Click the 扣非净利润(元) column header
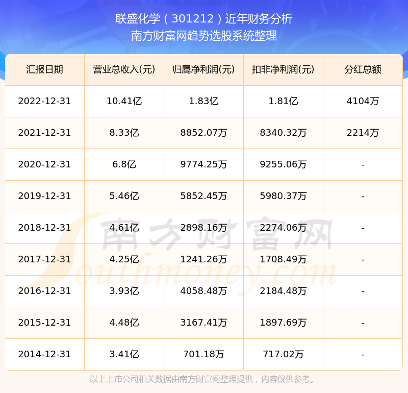This screenshot has width=408, height=393. pyautogui.click(x=283, y=69)
